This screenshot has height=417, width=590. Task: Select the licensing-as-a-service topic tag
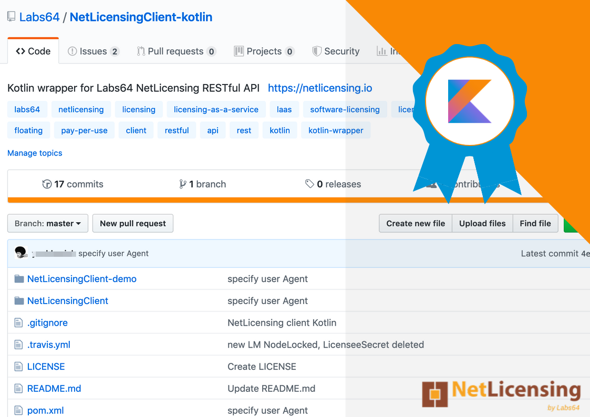click(216, 109)
